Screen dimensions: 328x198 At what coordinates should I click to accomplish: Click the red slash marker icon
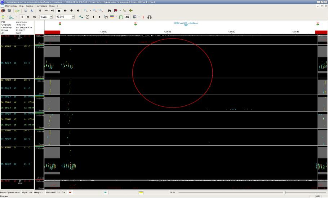click(x=143, y=17)
